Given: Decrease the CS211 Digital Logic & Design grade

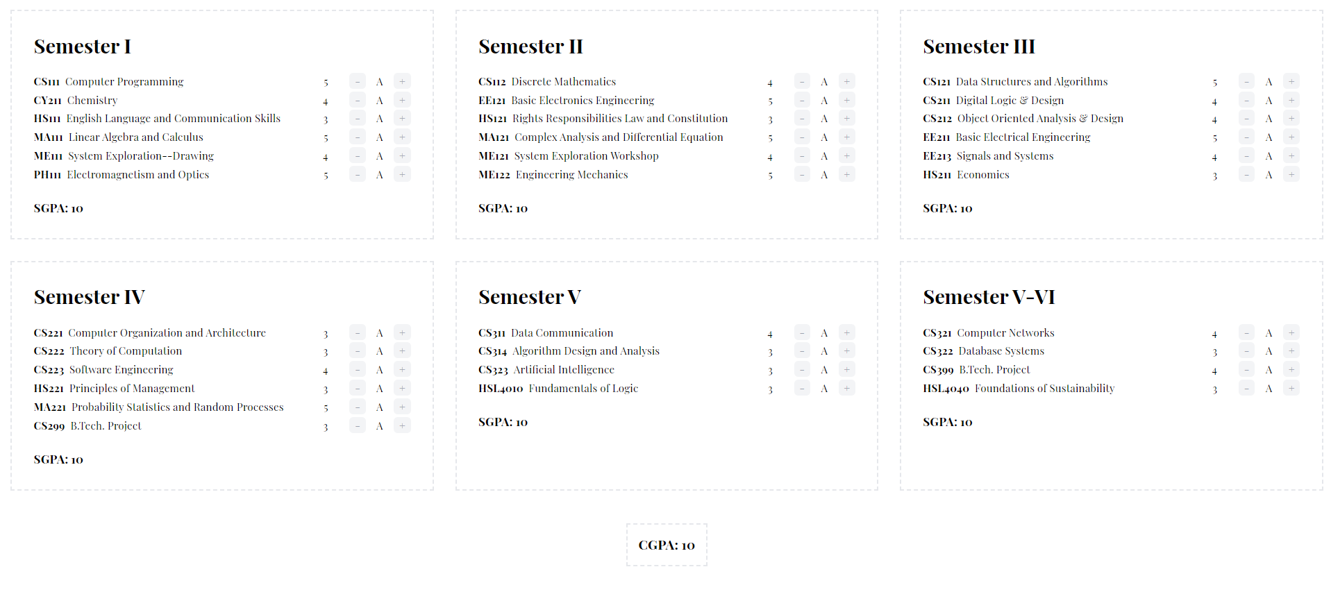Looking at the screenshot, I should (x=1247, y=100).
